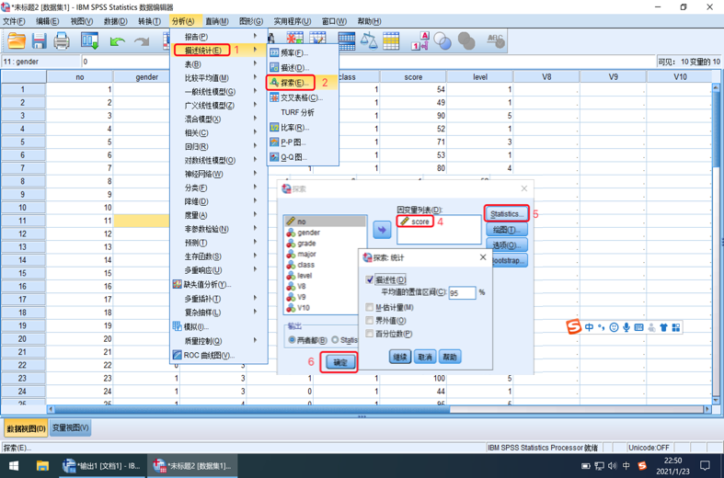The image size is (724, 478).
Task: Open Select Cases toolbar icon
Action: 391,40
